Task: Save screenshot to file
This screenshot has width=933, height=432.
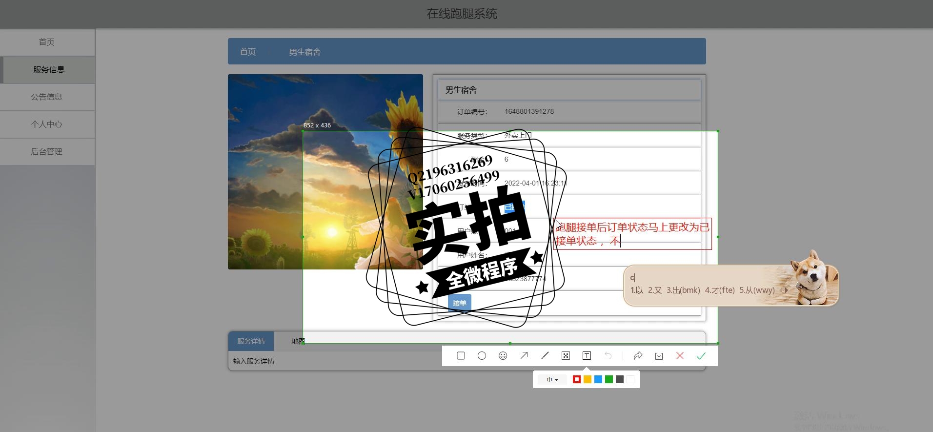Action: click(x=659, y=356)
